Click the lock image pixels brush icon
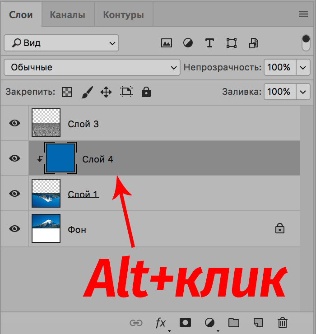This screenshot has height=334, width=316. (87, 92)
